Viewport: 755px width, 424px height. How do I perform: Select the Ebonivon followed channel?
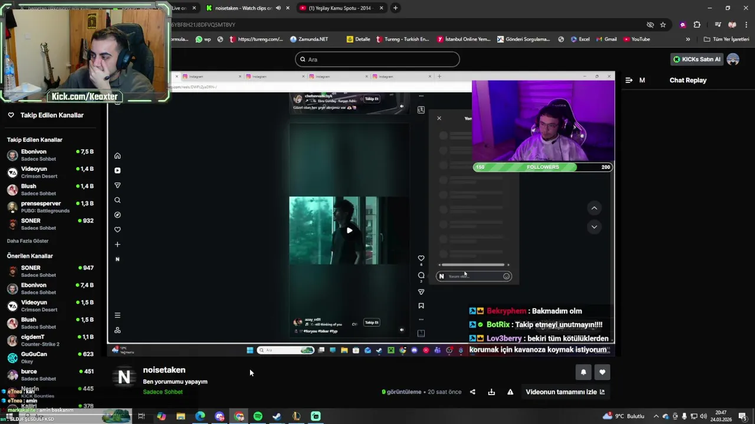[x=50, y=155]
